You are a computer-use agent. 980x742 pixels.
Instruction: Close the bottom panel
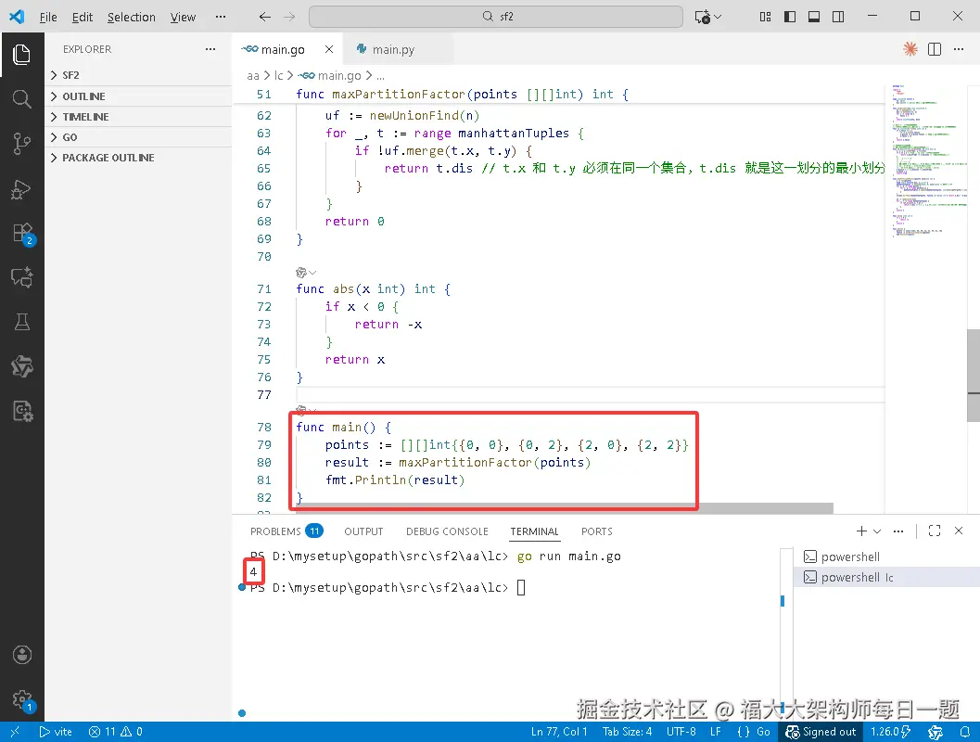point(959,531)
